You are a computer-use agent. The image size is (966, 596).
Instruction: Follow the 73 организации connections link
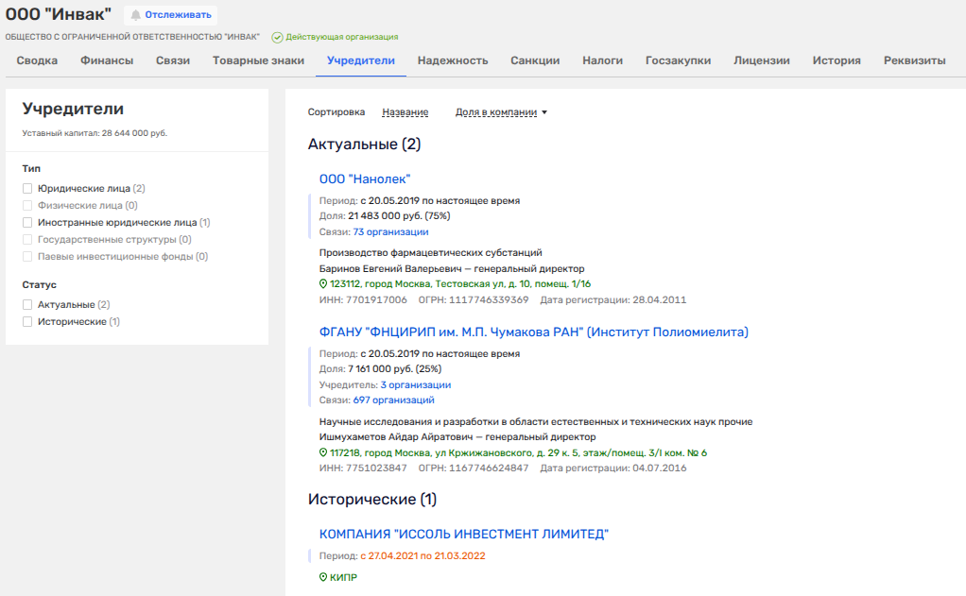click(390, 231)
